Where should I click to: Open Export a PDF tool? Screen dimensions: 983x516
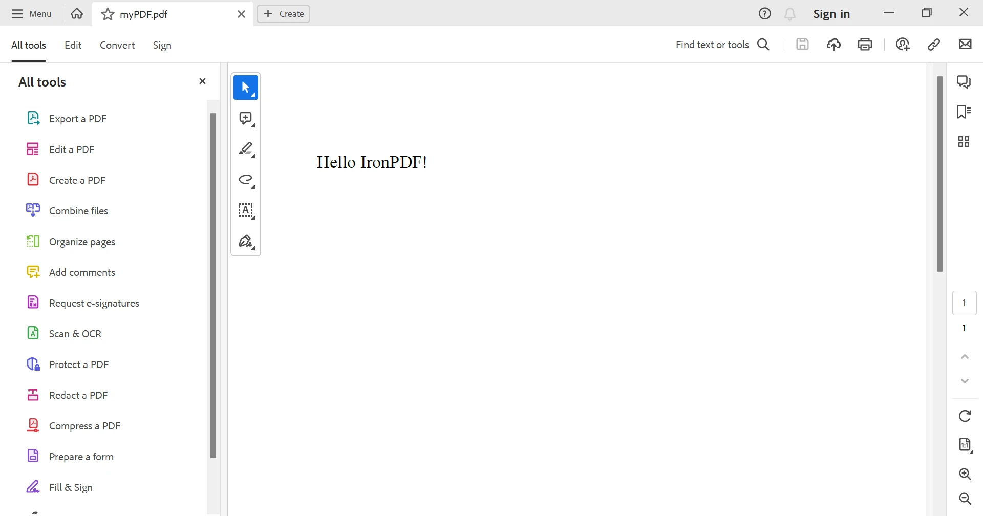[x=67, y=119]
